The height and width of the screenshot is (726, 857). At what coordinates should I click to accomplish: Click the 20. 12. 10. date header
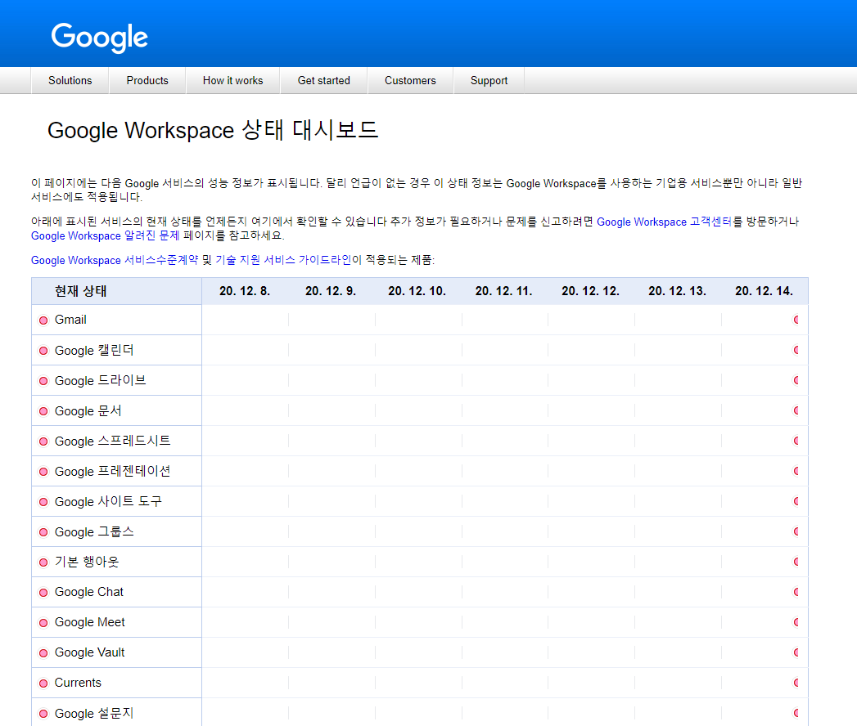[417, 291]
